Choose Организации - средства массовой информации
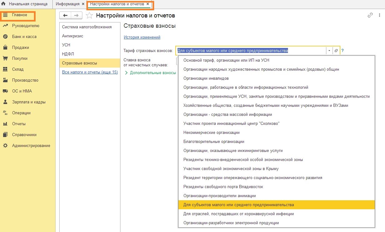This screenshot has height=232, width=385. click(276, 115)
